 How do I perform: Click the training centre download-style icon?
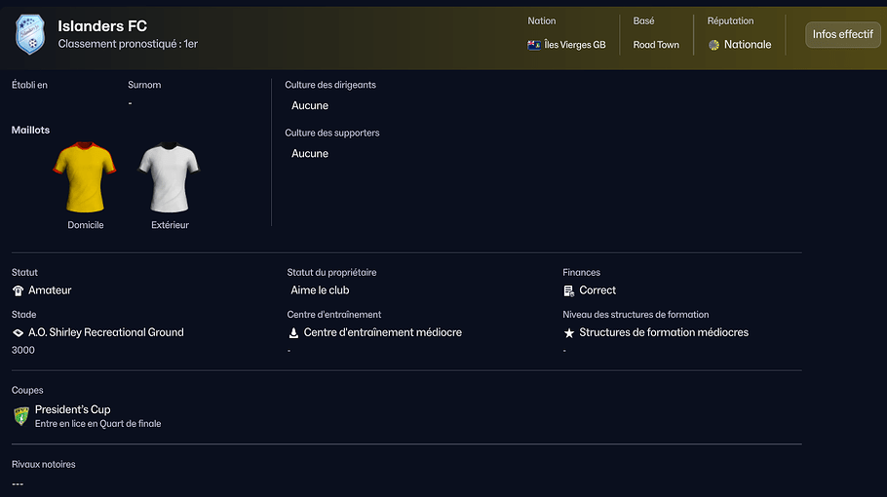click(x=293, y=332)
